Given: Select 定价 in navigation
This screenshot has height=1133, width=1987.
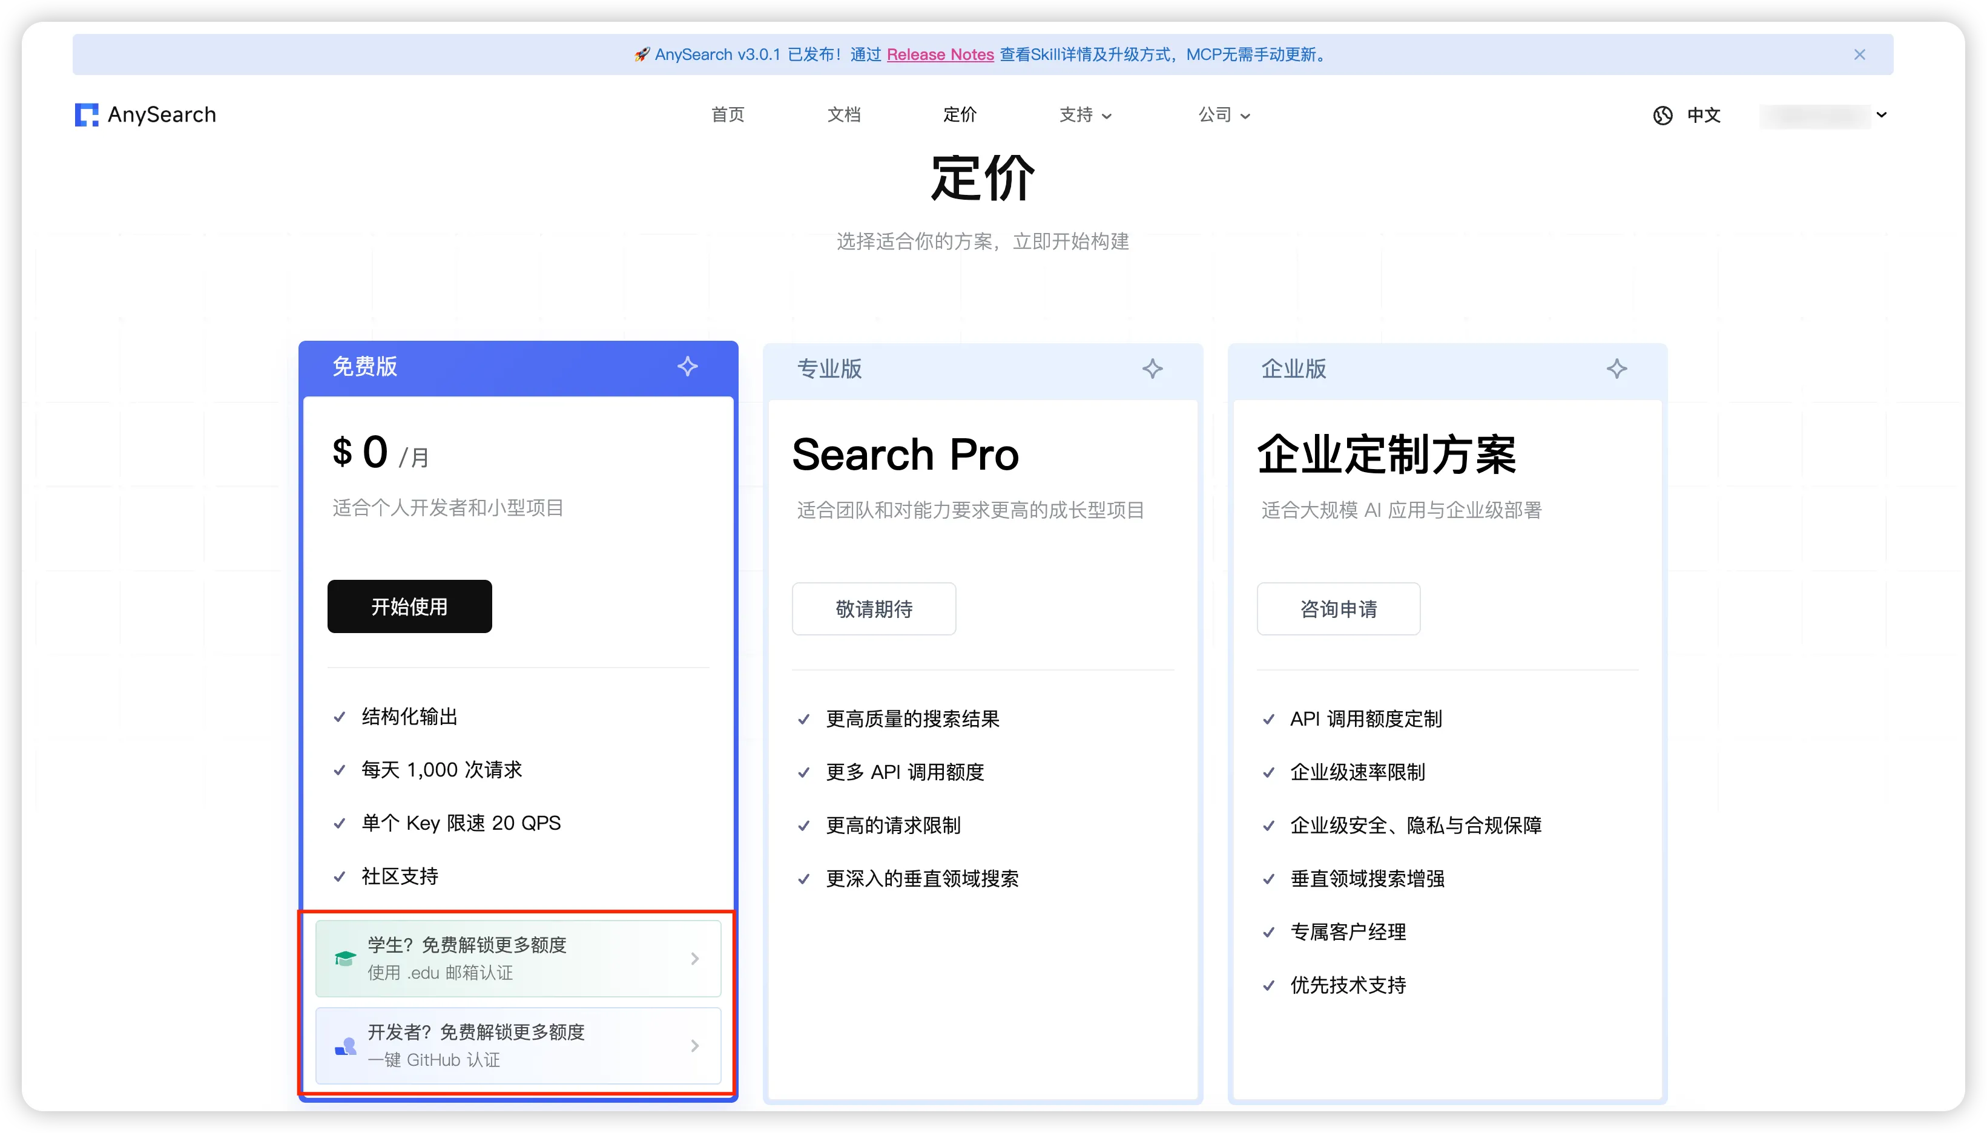Looking at the screenshot, I should pyautogui.click(x=960, y=115).
